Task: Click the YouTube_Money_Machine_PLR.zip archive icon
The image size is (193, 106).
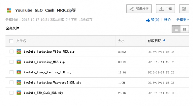Action: tap(19, 72)
